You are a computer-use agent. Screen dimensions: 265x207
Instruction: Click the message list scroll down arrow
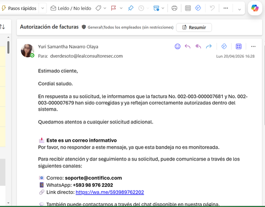click(8, 203)
